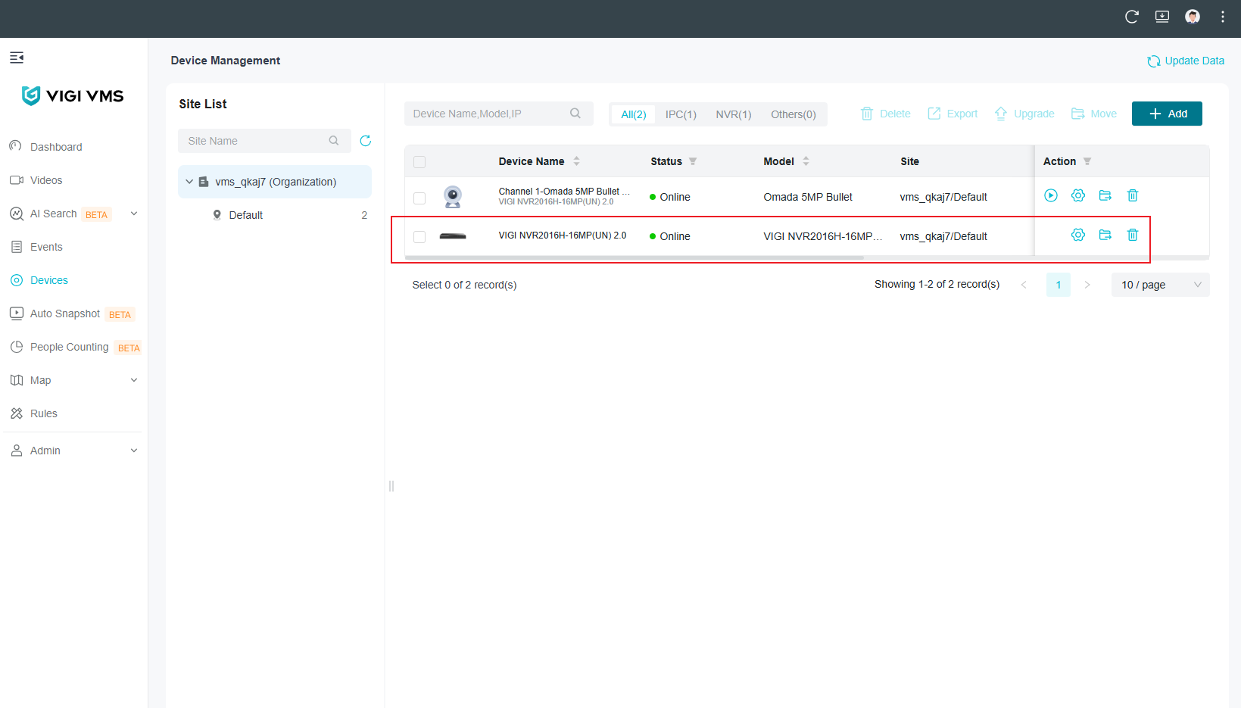Collapse the vms_qkaj7 organization tree node
The width and height of the screenshot is (1241, 708).
pos(189,182)
